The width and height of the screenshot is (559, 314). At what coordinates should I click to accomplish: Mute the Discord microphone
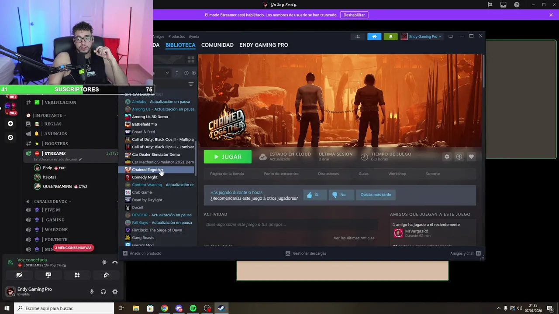point(92,292)
